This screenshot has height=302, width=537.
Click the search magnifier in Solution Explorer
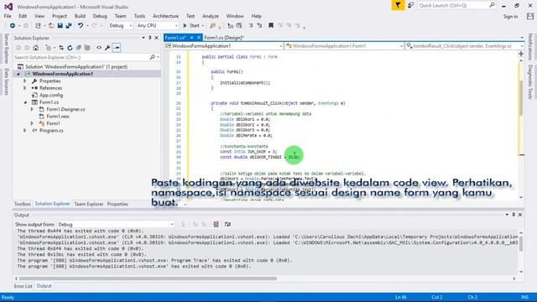coord(153,57)
